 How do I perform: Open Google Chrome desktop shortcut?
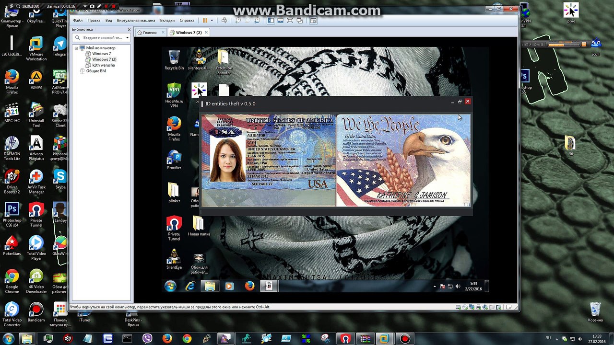click(12, 281)
